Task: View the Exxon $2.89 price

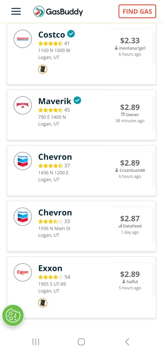Action: point(130,274)
